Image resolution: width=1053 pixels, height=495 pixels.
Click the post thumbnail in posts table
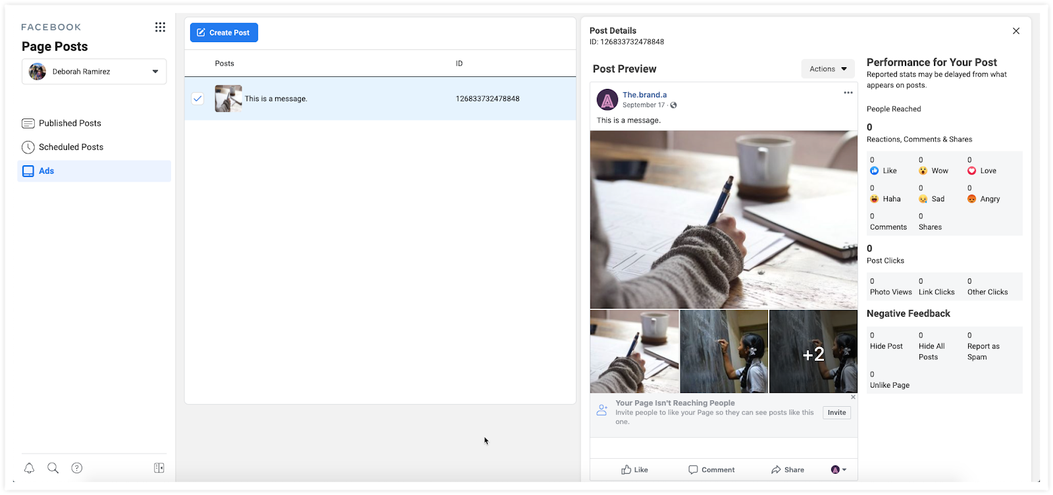[228, 99]
